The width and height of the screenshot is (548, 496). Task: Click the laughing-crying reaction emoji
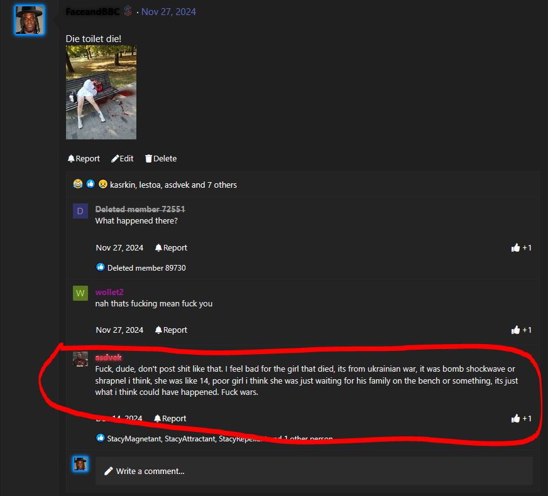click(78, 184)
